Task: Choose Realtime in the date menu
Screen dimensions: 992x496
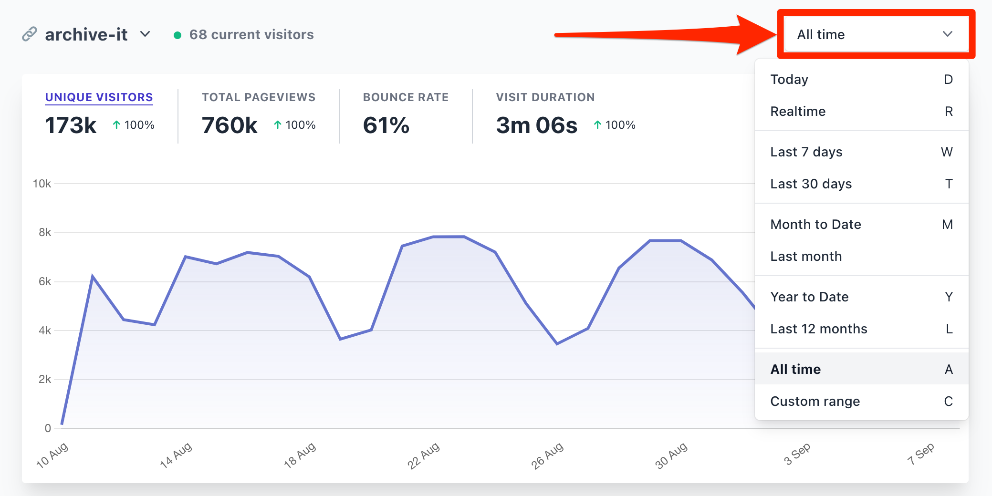Action: click(861, 111)
